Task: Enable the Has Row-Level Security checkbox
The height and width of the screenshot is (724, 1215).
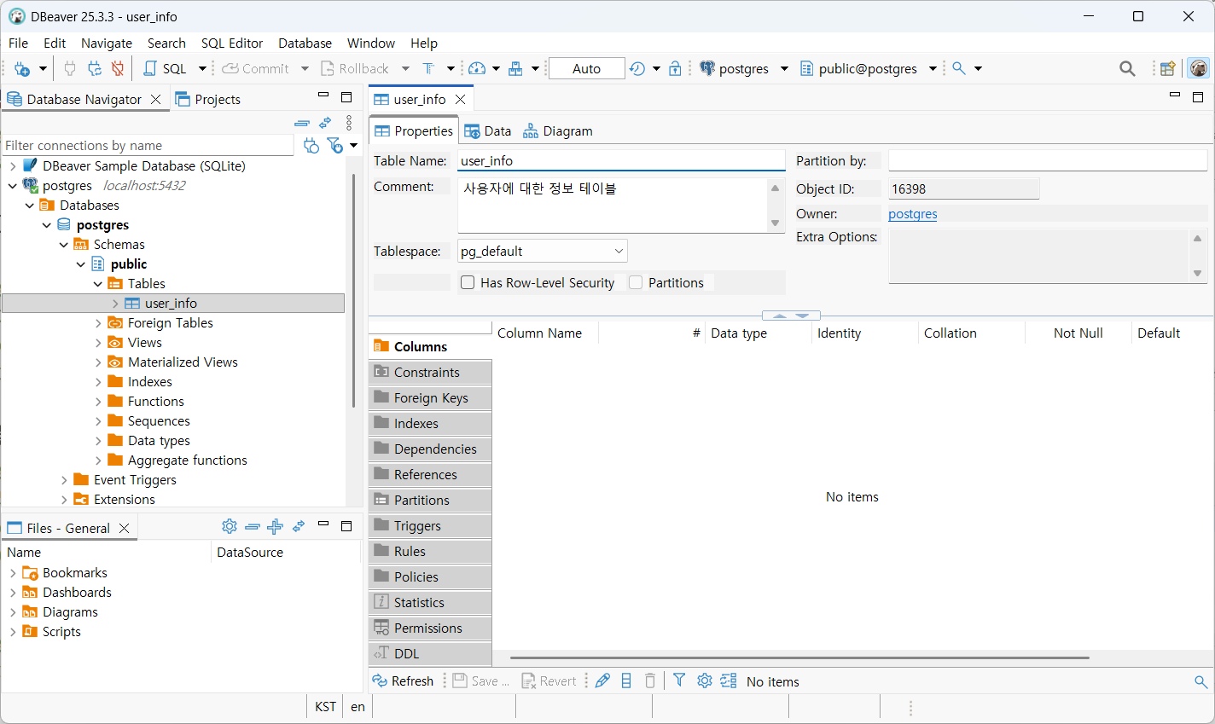Action: point(468,282)
